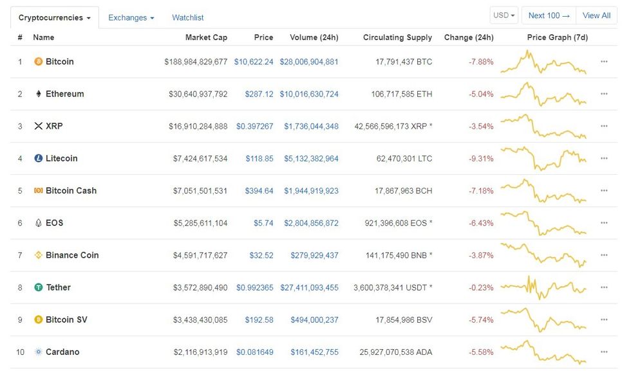Open Litecoin's 7-day price graph

(543, 158)
